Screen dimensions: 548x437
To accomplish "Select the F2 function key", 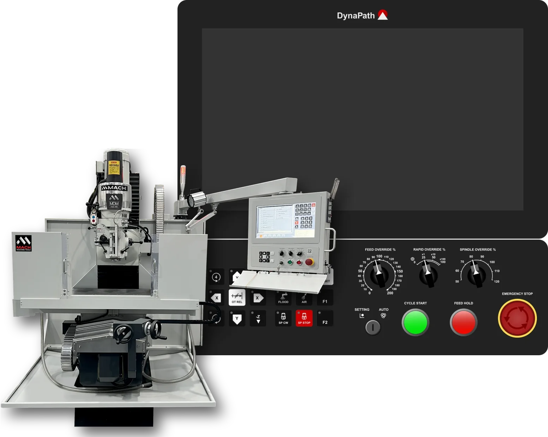I will pos(325,319).
